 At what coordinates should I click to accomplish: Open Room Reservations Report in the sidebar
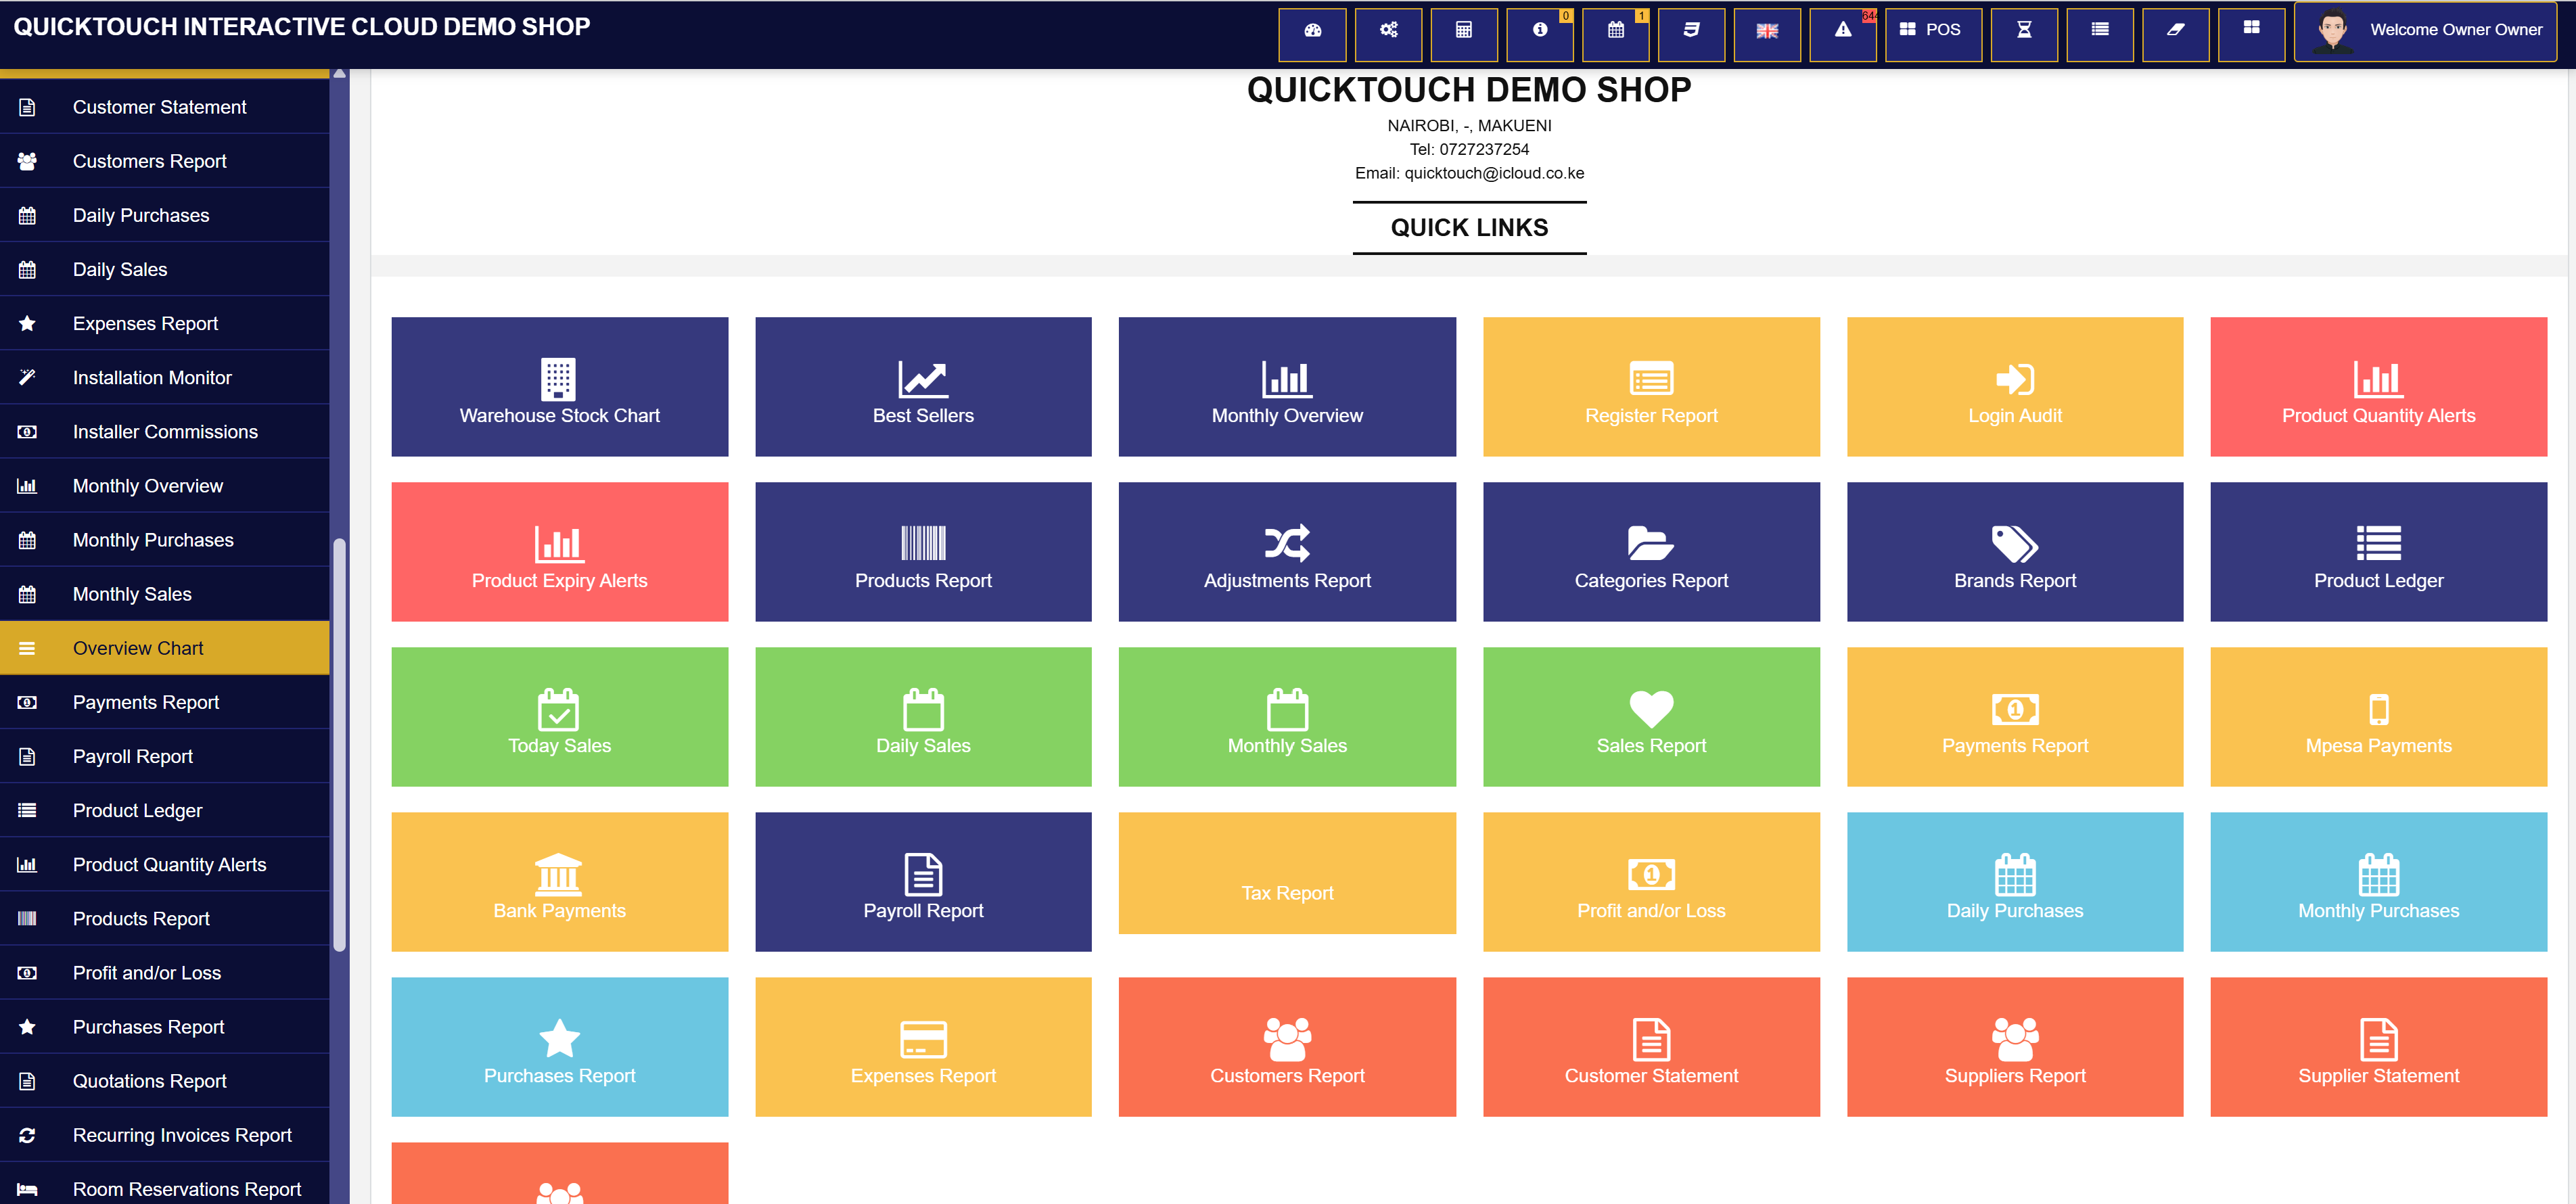(x=164, y=1183)
